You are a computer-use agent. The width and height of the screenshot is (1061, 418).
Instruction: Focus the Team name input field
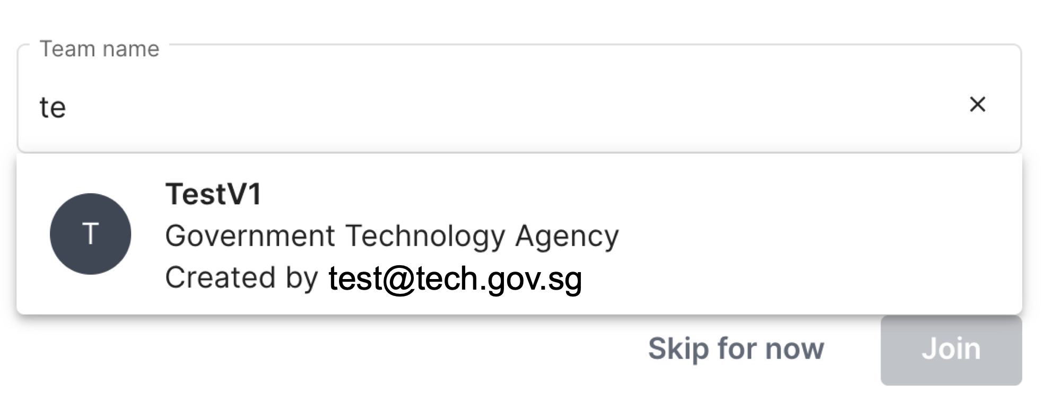pos(477,106)
